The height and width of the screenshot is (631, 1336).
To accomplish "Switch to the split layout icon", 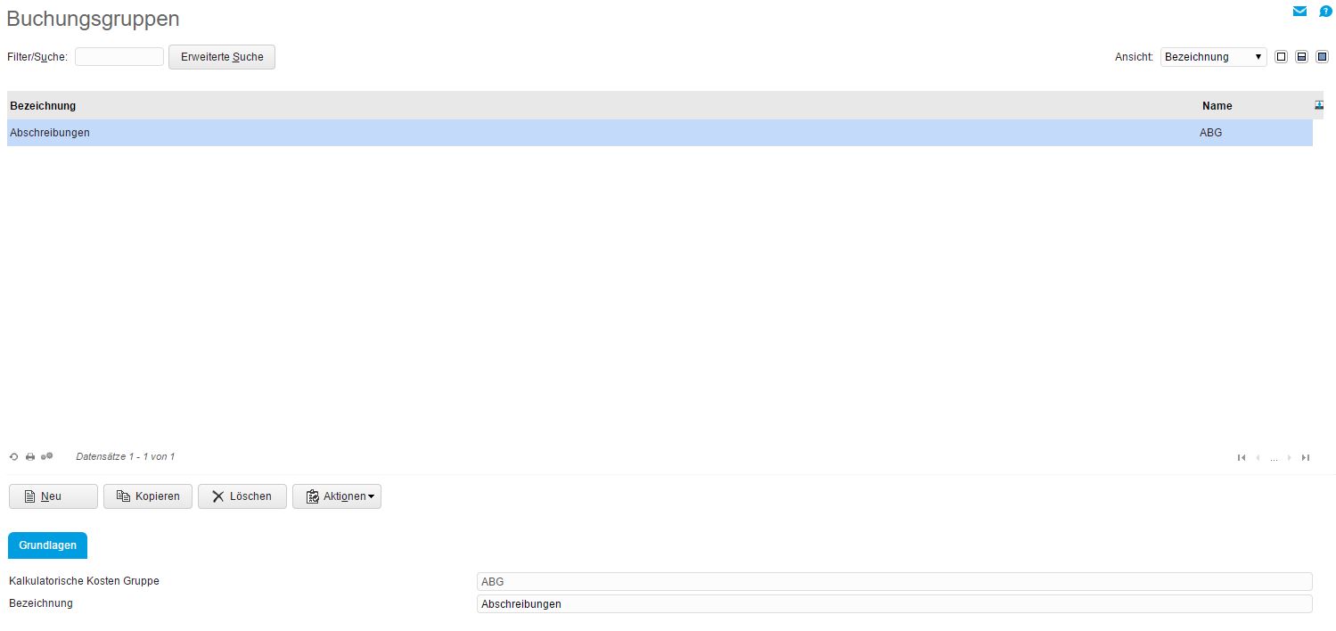I will [1301, 57].
